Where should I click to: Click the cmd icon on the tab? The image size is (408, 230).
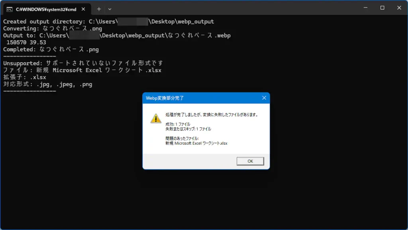pos(10,9)
